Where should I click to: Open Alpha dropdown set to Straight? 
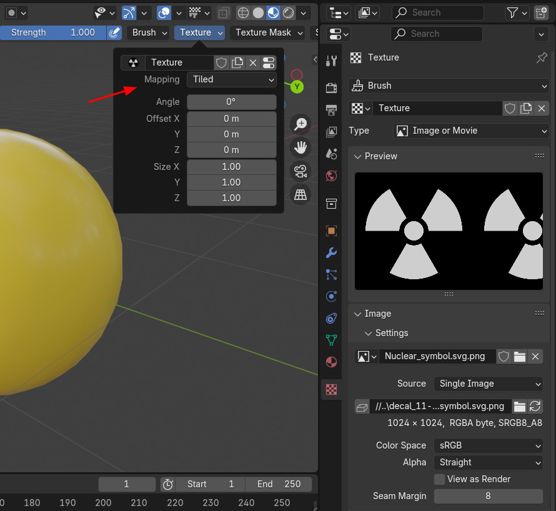pos(489,462)
